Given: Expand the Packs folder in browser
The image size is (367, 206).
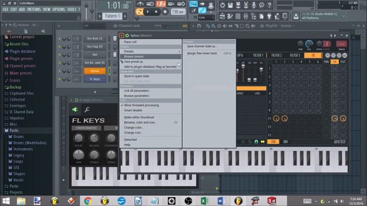Looking at the screenshot, I should coord(14,130).
